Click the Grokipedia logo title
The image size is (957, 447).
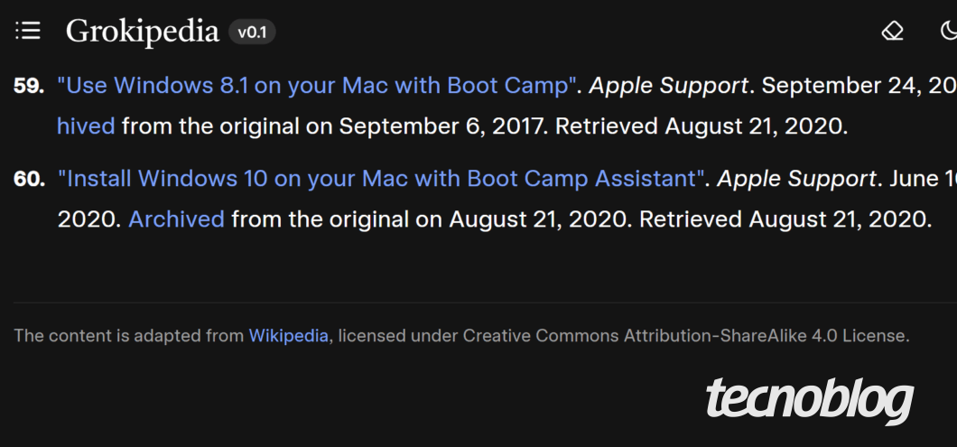pyautogui.click(x=143, y=32)
